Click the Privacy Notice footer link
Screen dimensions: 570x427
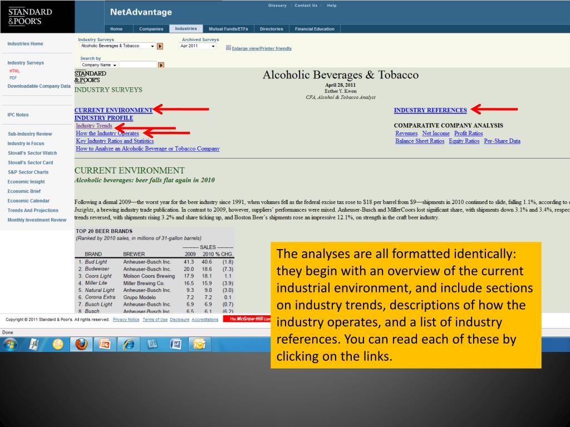tap(126, 320)
